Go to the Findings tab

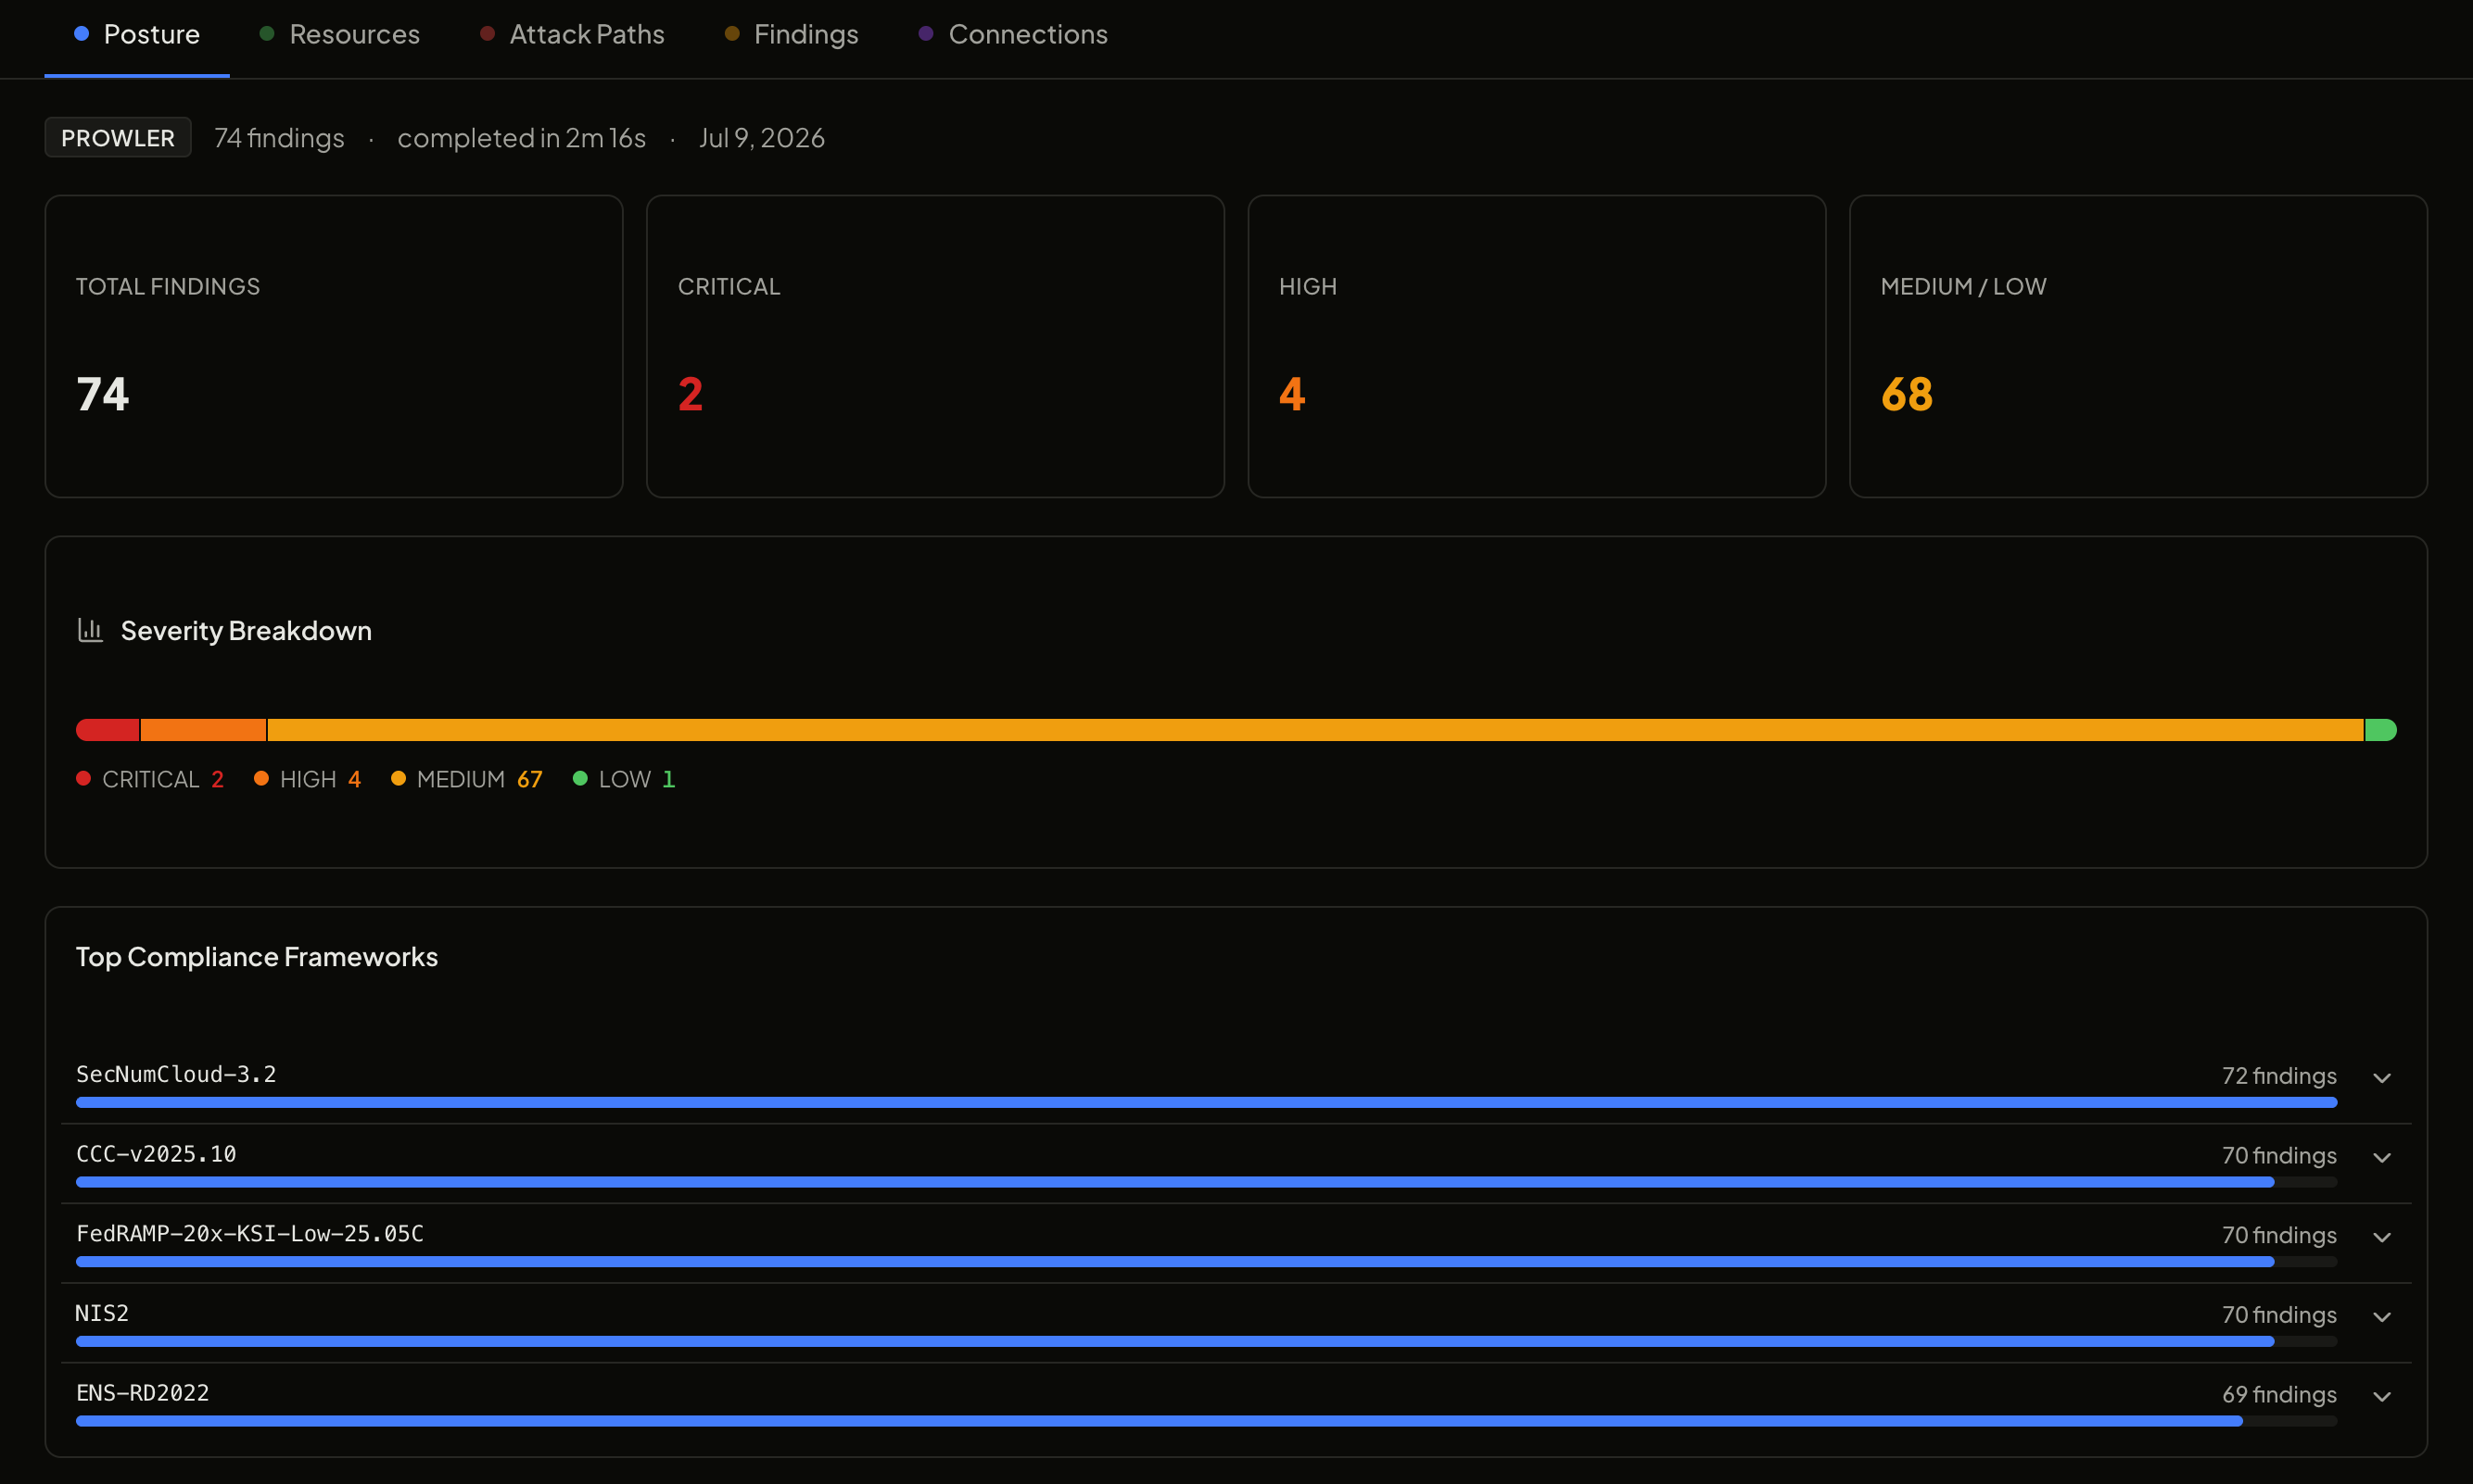[x=792, y=35]
